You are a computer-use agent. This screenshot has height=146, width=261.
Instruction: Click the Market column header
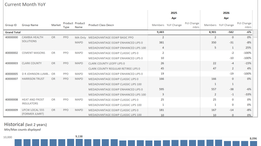coord(56,25)
